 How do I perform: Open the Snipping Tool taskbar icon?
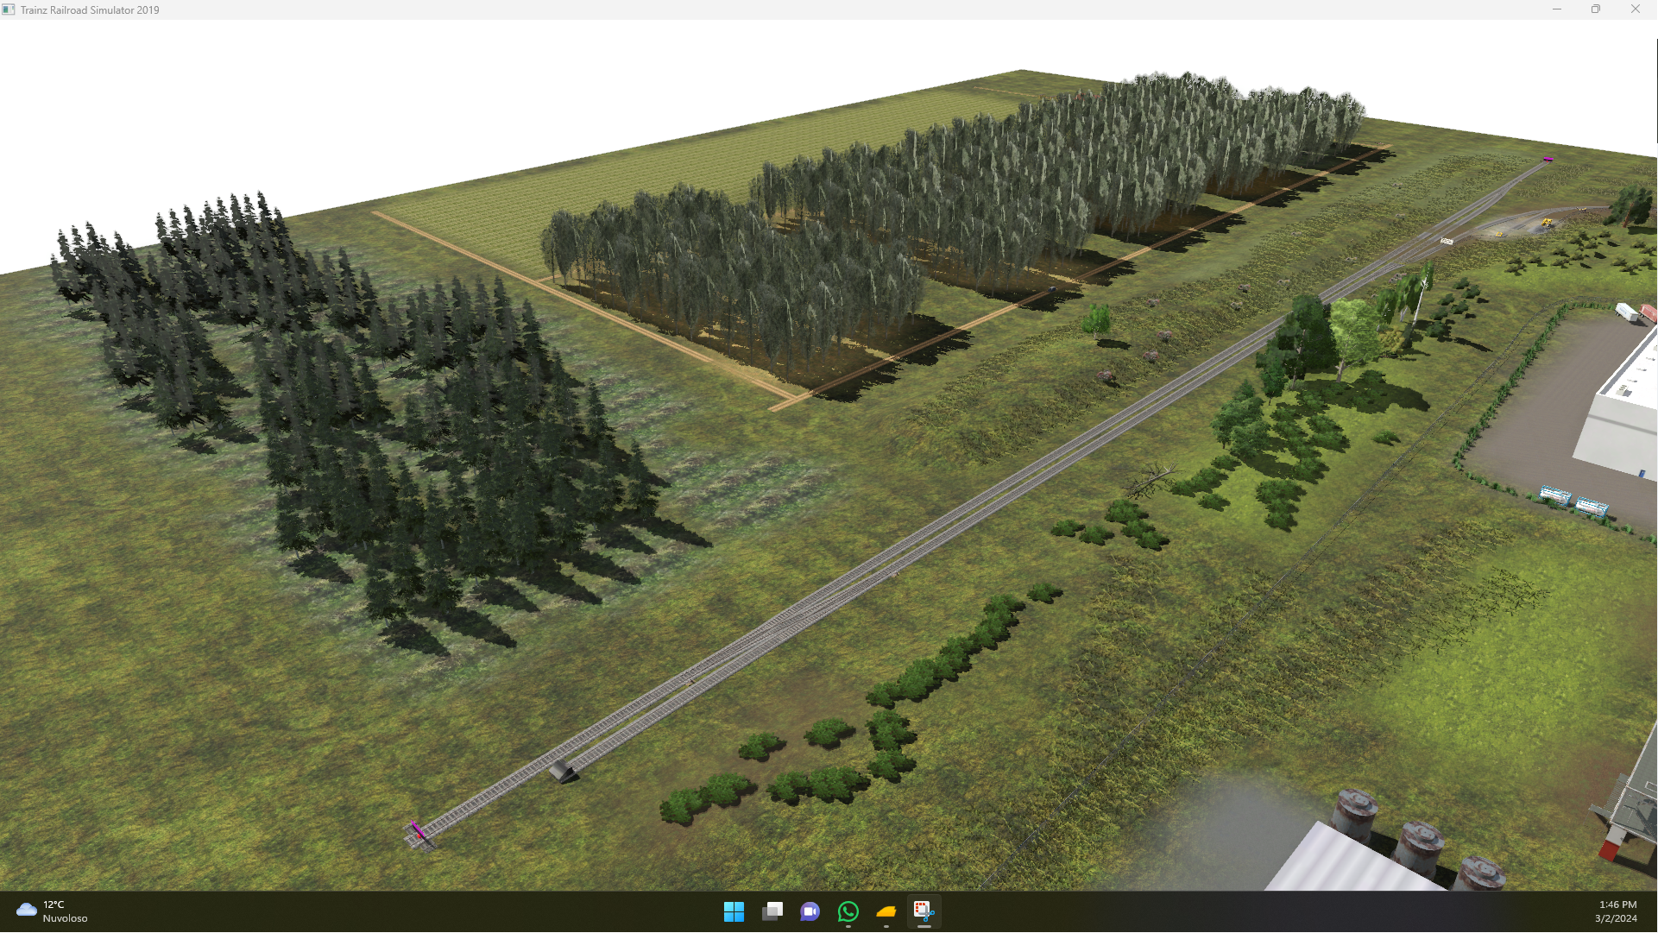pyautogui.click(x=924, y=911)
